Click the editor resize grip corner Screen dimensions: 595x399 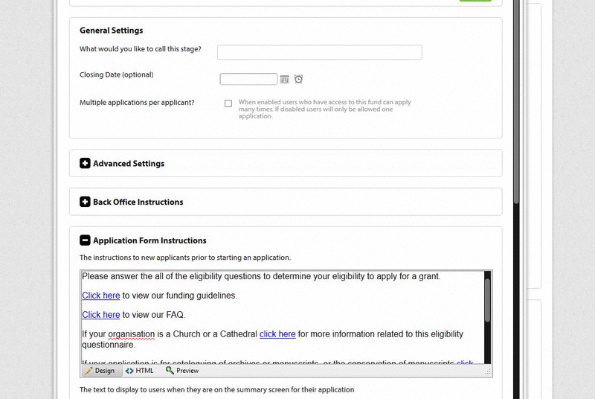(x=488, y=371)
